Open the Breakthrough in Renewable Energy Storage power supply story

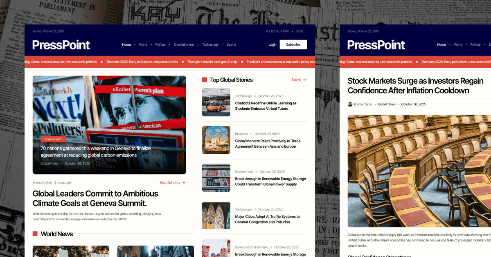(270, 182)
